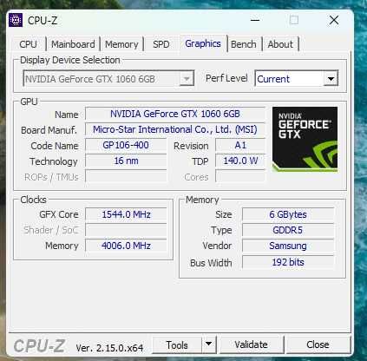Go to the SPD tab
The height and width of the screenshot is (361, 367).
pos(161,44)
